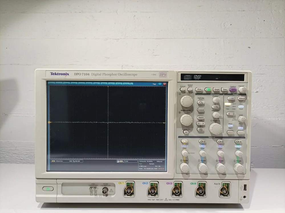Image resolution: width=285 pixels, height=213 pixels.
Task: Select the Ch1 ground marker on graticule
Action: coord(49,122)
